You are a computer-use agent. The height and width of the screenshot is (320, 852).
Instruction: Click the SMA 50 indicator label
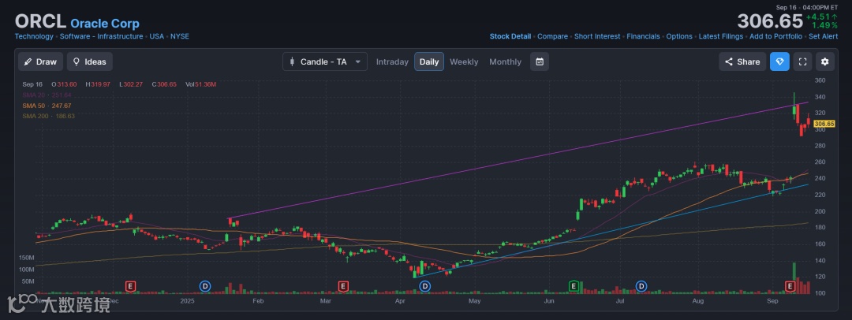click(47, 106)
